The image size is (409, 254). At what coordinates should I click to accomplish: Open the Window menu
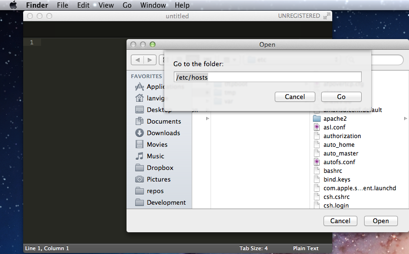153,5
